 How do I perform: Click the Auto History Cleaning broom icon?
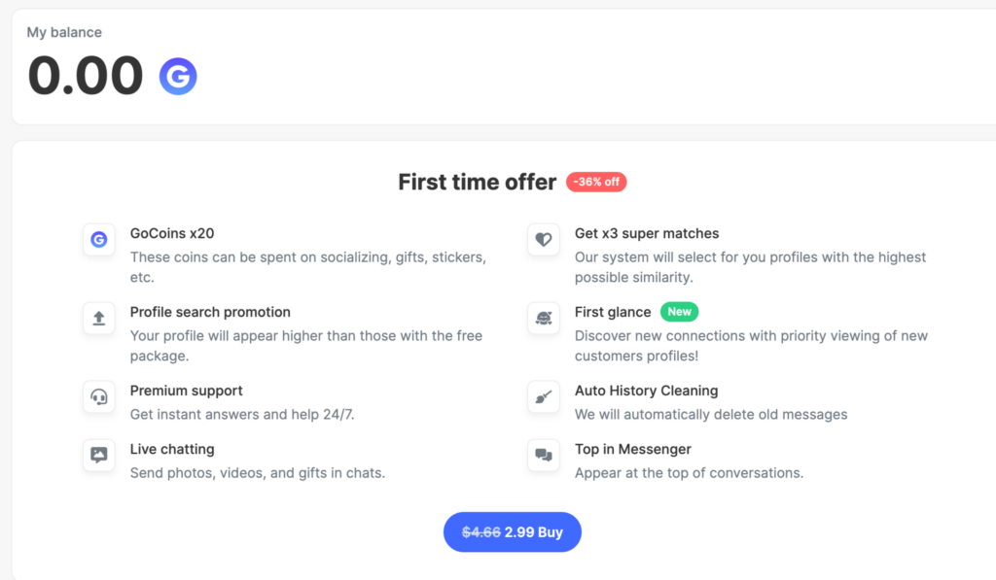[543, 396]
